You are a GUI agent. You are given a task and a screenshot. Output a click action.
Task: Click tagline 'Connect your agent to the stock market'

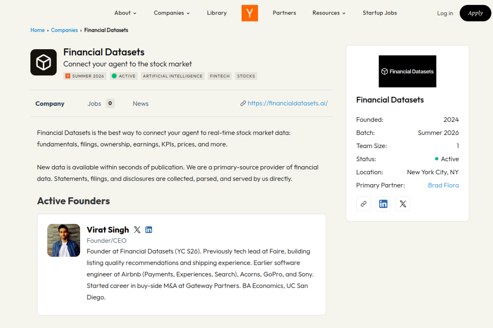coord(127,64)
